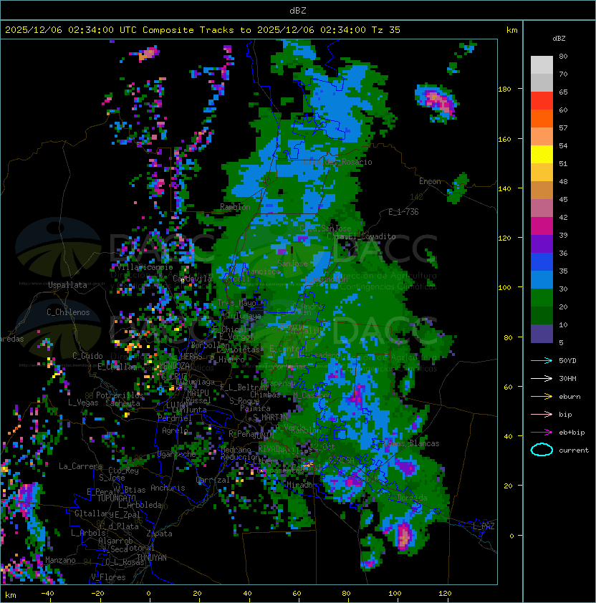Click the light blue 35 dBZ swatch
This screenshot has width=596, height=603.
click(x=542, y=280)
